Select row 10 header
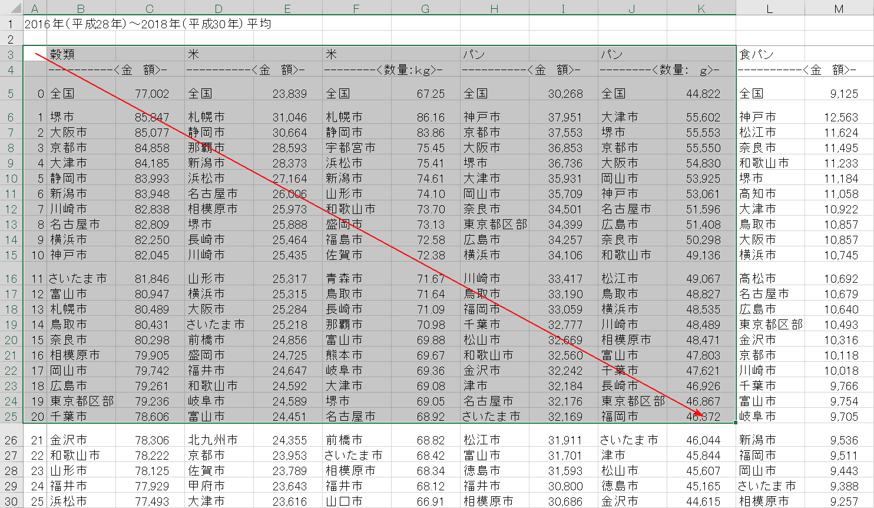 coord(11,178)
